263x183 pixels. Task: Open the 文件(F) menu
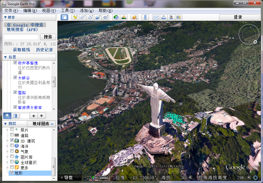tap(11, 11)
